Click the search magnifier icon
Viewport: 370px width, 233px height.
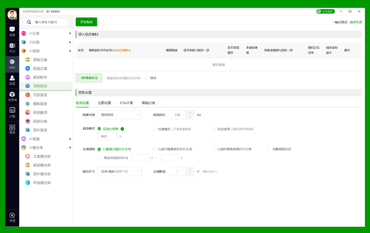click(29, 22)
